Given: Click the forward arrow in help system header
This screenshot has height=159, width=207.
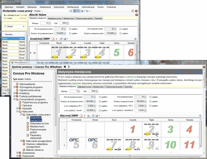Looking at the screenshot, I should (x=68, y=66).
